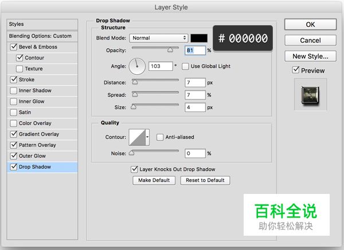Viewport: 344px width, 250px height.
Task: Uncheck the Stroke checkbox
Action: 14,80
